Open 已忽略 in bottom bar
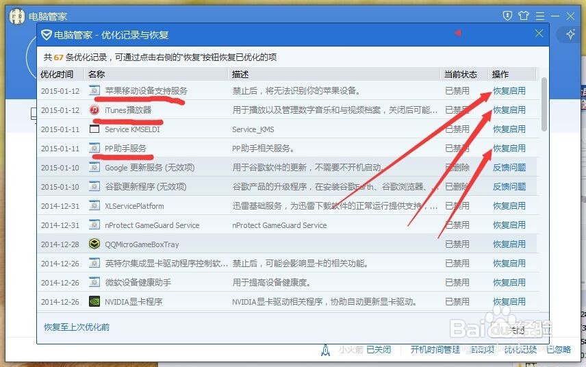The width and height of the screenshot is (586, 367). coord(559,349)
